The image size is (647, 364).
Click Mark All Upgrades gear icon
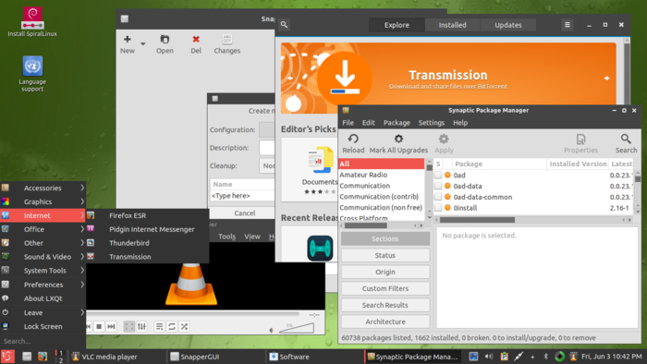(398, 139)
